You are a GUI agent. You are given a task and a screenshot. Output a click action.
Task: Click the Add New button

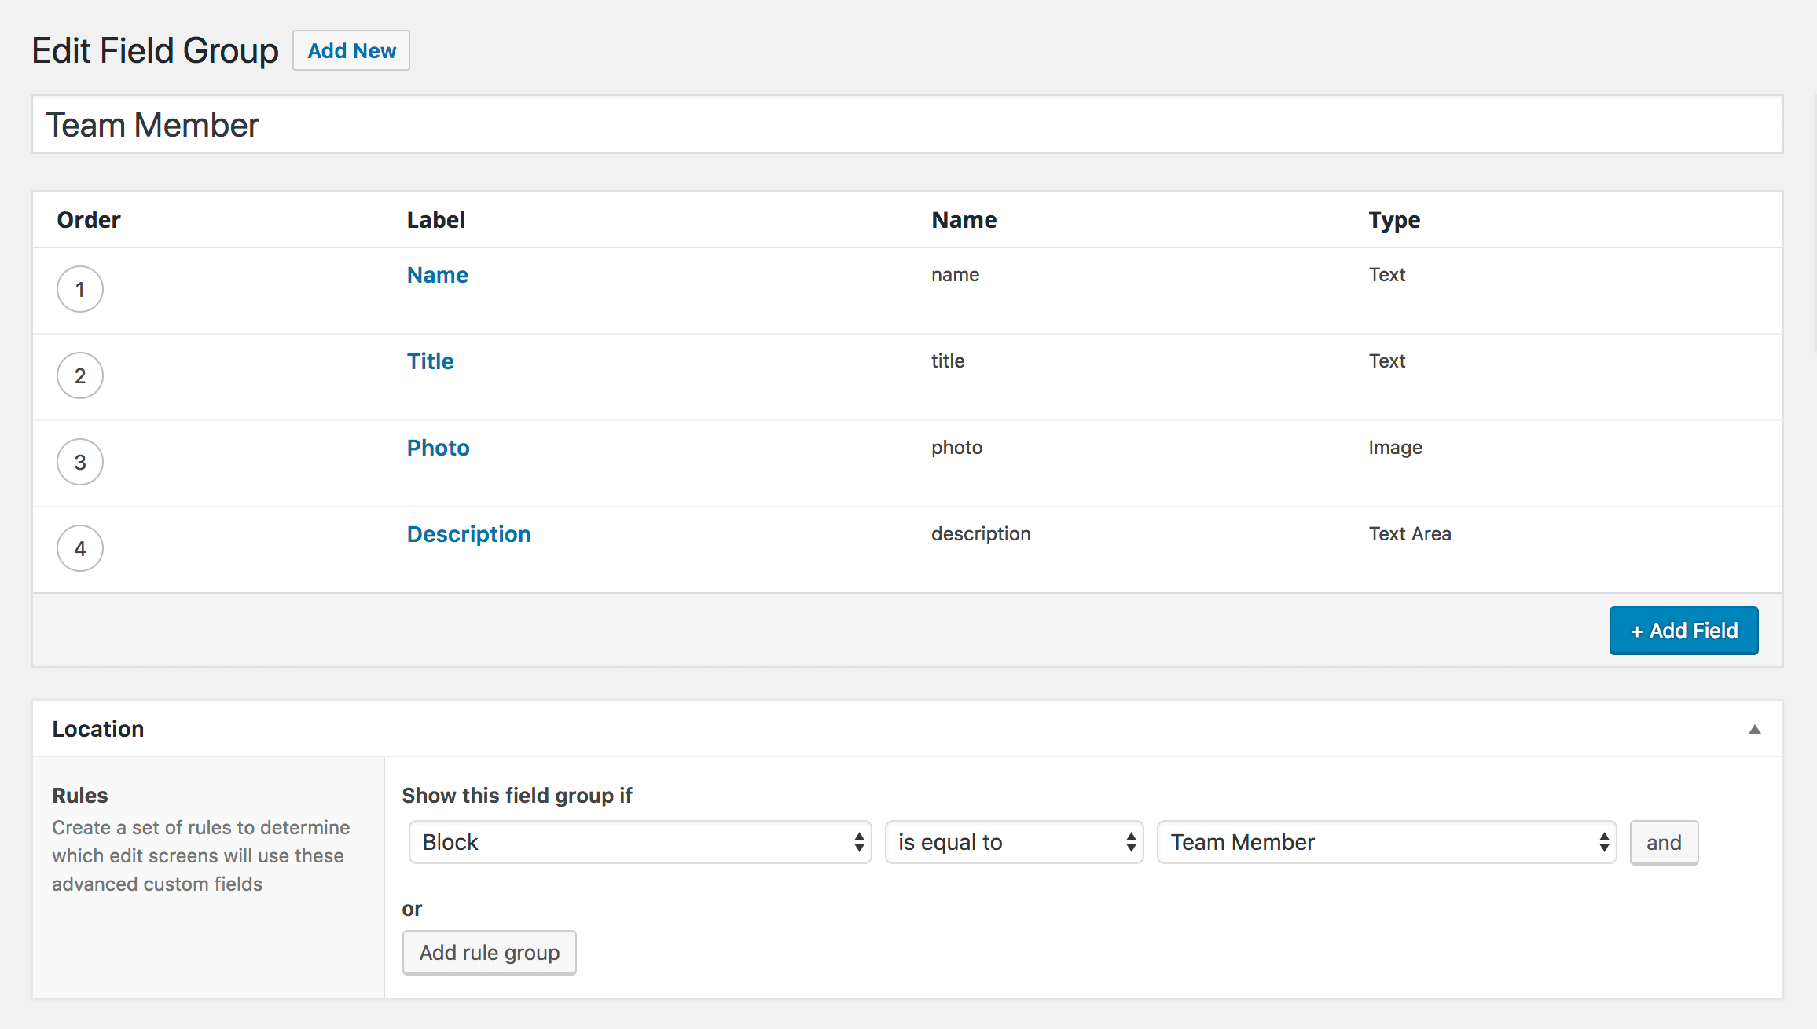pyautogui.click(x=351, y=50)
